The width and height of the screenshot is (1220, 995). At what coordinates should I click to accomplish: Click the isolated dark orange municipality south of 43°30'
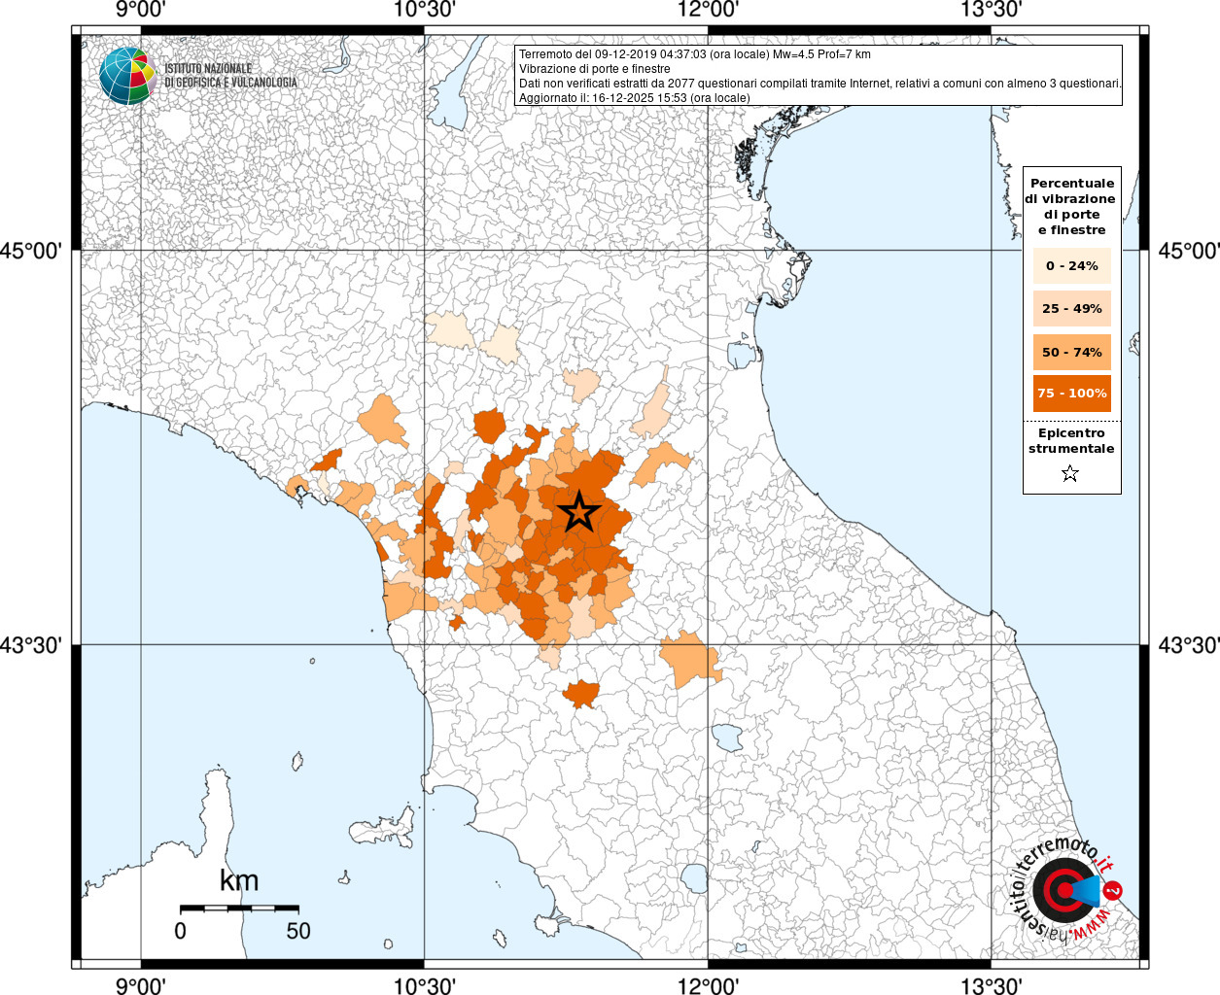[x=581, y=694]
